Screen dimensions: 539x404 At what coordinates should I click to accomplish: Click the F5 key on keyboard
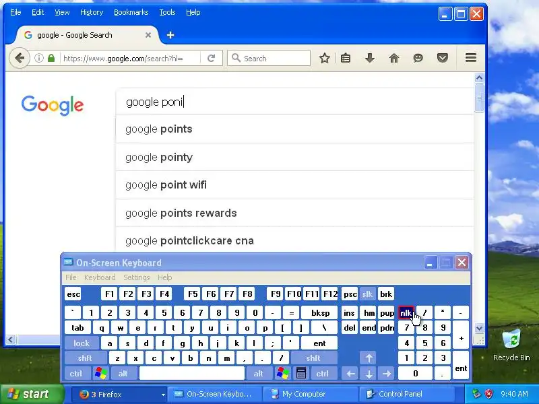(193, 294)
